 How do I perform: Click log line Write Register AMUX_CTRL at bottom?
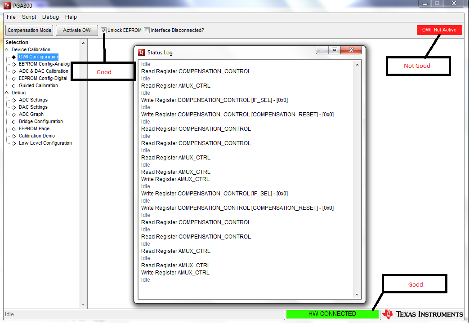tap(175, 273)
